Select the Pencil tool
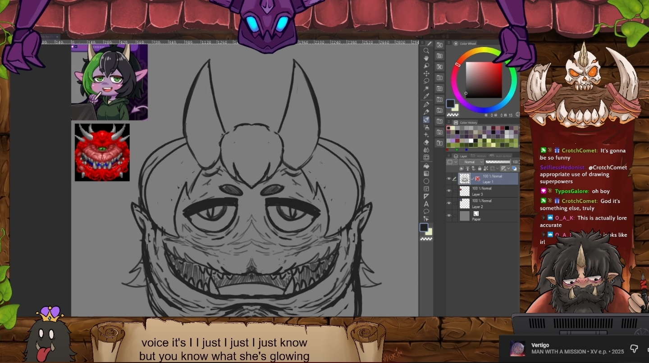649x363 pixels. [x=426, y=112]
